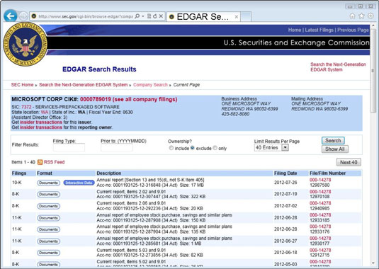Screen dimensions: 379x269
Task: Open a new blank browser tab
Action: [x=246, y=17]
